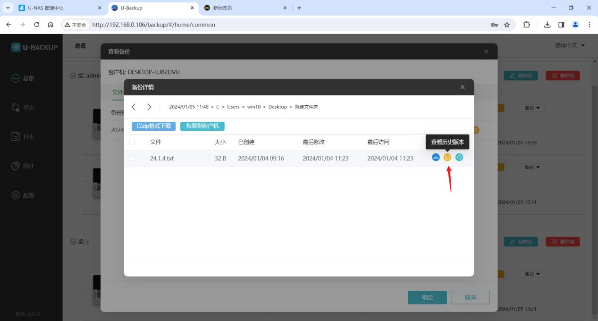Click the 恢复到客户机 button
The width and height of the screenshot is (598, 321).
pyautogui.click(x=202, y=126)
